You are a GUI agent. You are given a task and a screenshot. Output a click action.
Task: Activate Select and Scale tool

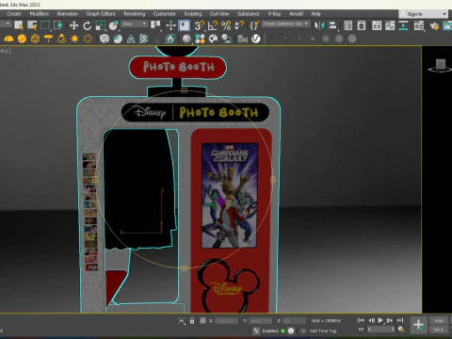(101, 25)
